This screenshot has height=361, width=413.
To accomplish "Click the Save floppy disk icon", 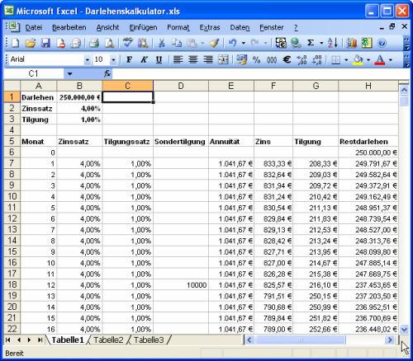I will click(x=45, y=43).
